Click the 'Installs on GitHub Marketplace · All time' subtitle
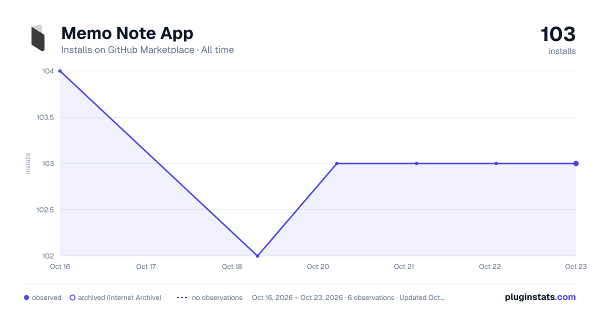This screenshot has height=315, width=600. [x=147, y=50]
